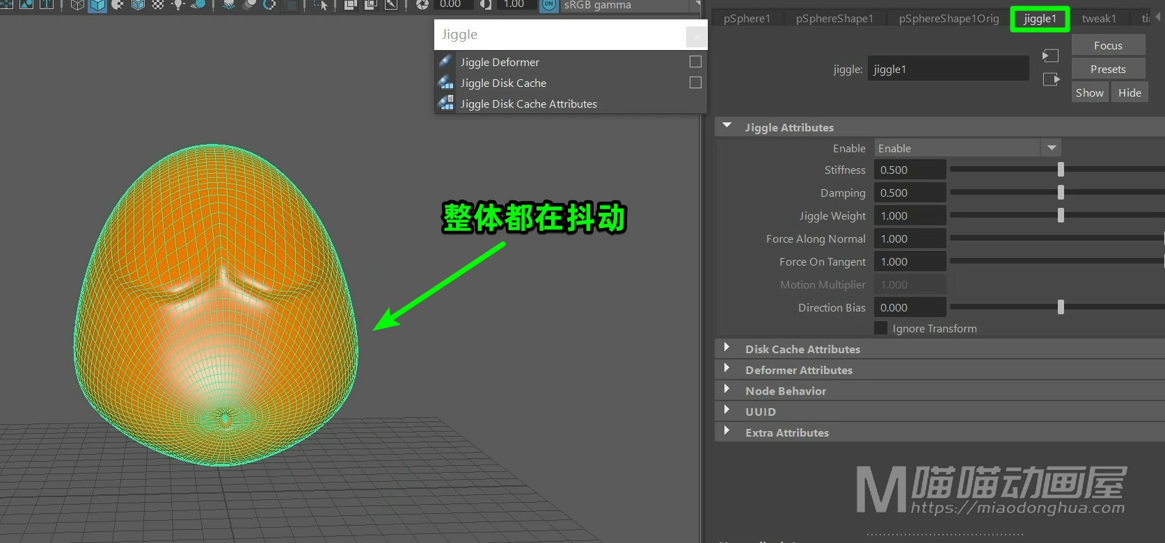Activate smooth shade all cube icon
This screenshot has height=543, width=1165.
[97, 5]
